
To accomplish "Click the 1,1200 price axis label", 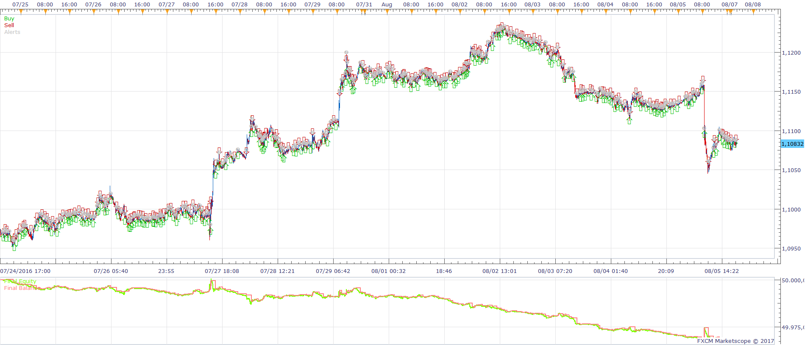I will coord(791,53).
